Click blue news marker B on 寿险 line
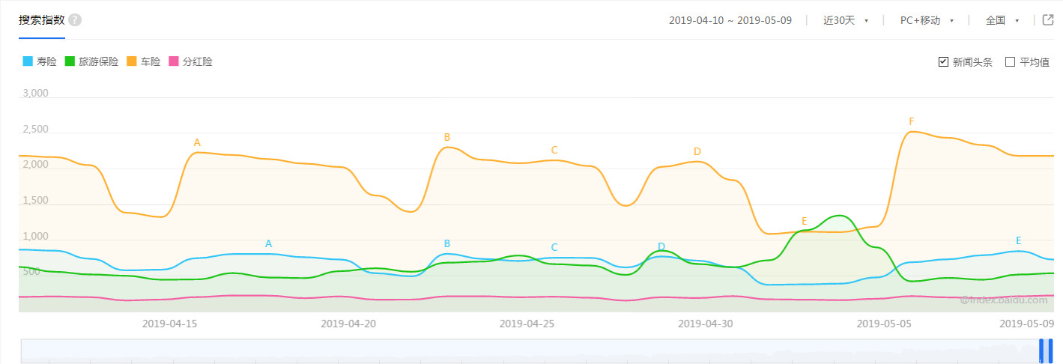 (447, 243)
